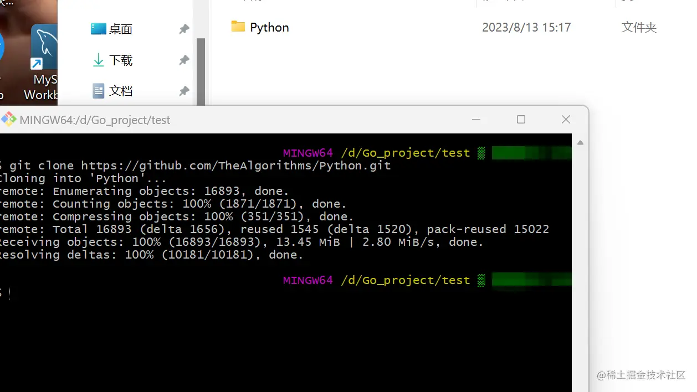The height and width of the screenshot is (392, 697).
Task: Click the git clone command line
Action: [x=196, y=166]
